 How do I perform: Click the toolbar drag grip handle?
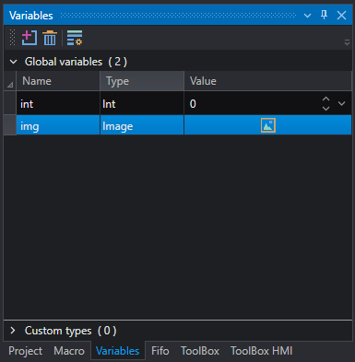click(x=12, y=38)
